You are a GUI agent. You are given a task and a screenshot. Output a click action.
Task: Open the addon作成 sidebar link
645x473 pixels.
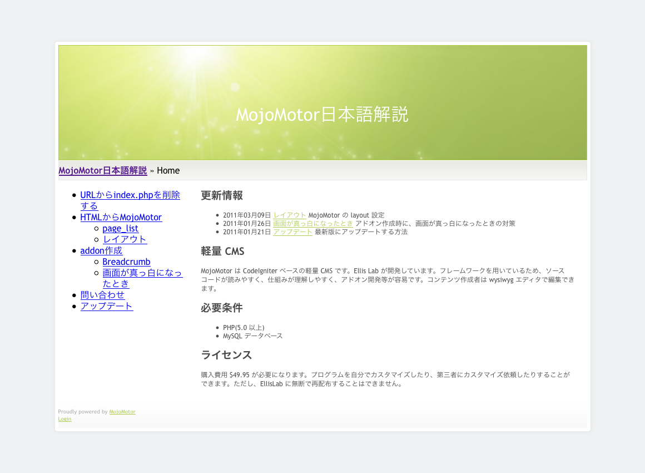tap(101, 250)
